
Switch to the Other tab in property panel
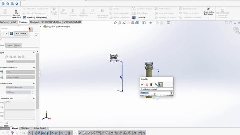pyautogui.click(x=18, y=45)
